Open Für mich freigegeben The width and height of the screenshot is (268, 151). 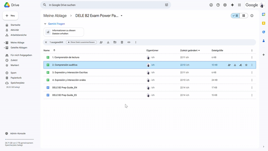21,55
